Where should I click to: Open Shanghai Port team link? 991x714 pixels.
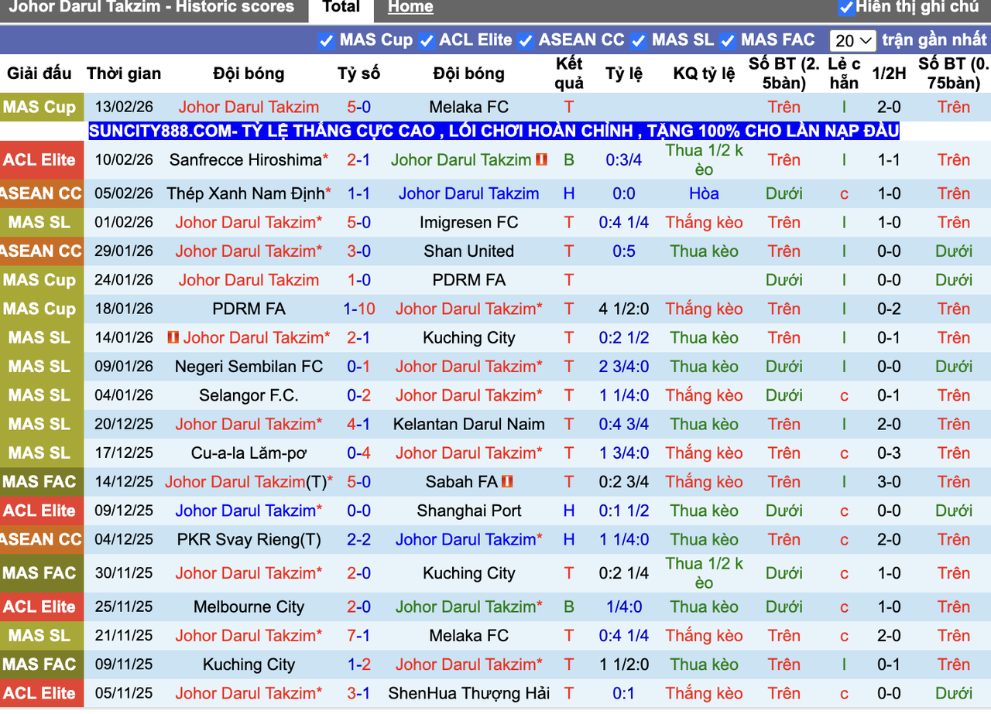[469, 511]
